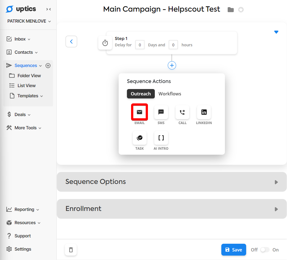Open the Support page
Image resolution: width=287 pixels, height=260 pixels.
(19, 236)
